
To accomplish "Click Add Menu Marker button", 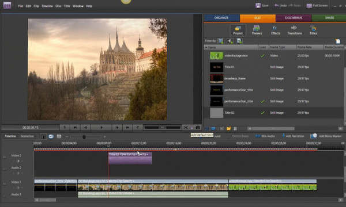I will coord(326,136).
